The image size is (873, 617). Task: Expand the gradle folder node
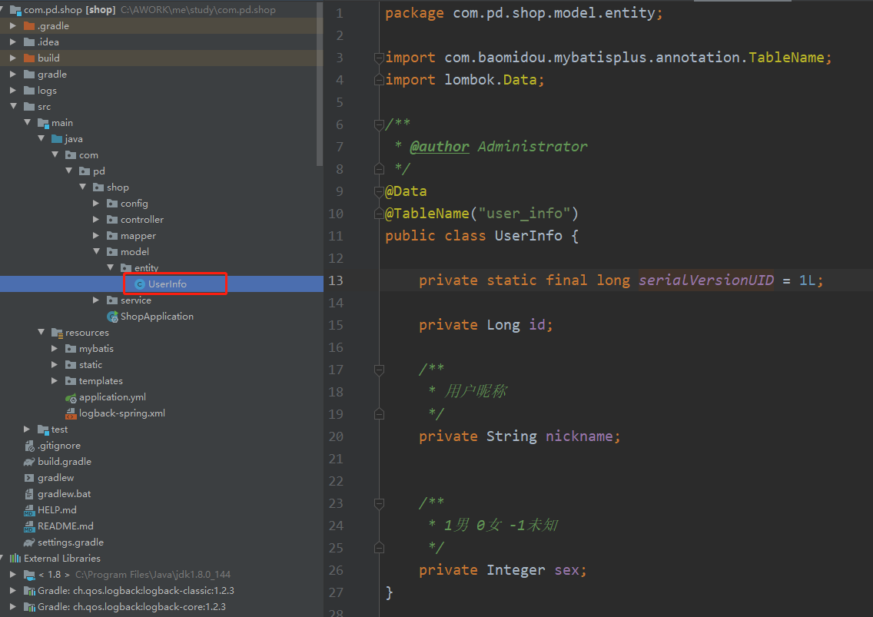(x=13, y=74)
